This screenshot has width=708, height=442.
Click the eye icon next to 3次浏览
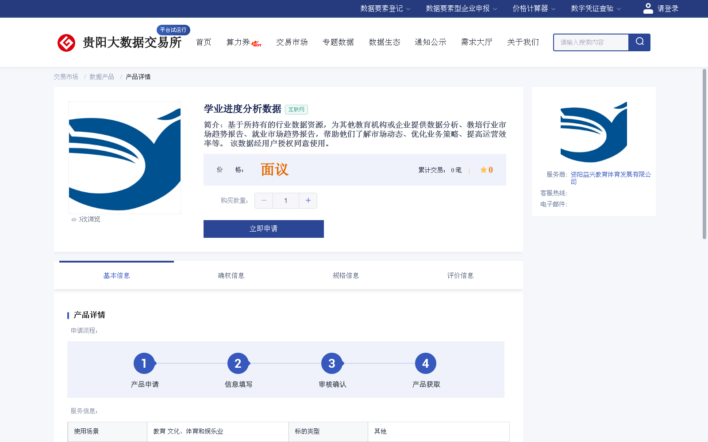(74, 220)
